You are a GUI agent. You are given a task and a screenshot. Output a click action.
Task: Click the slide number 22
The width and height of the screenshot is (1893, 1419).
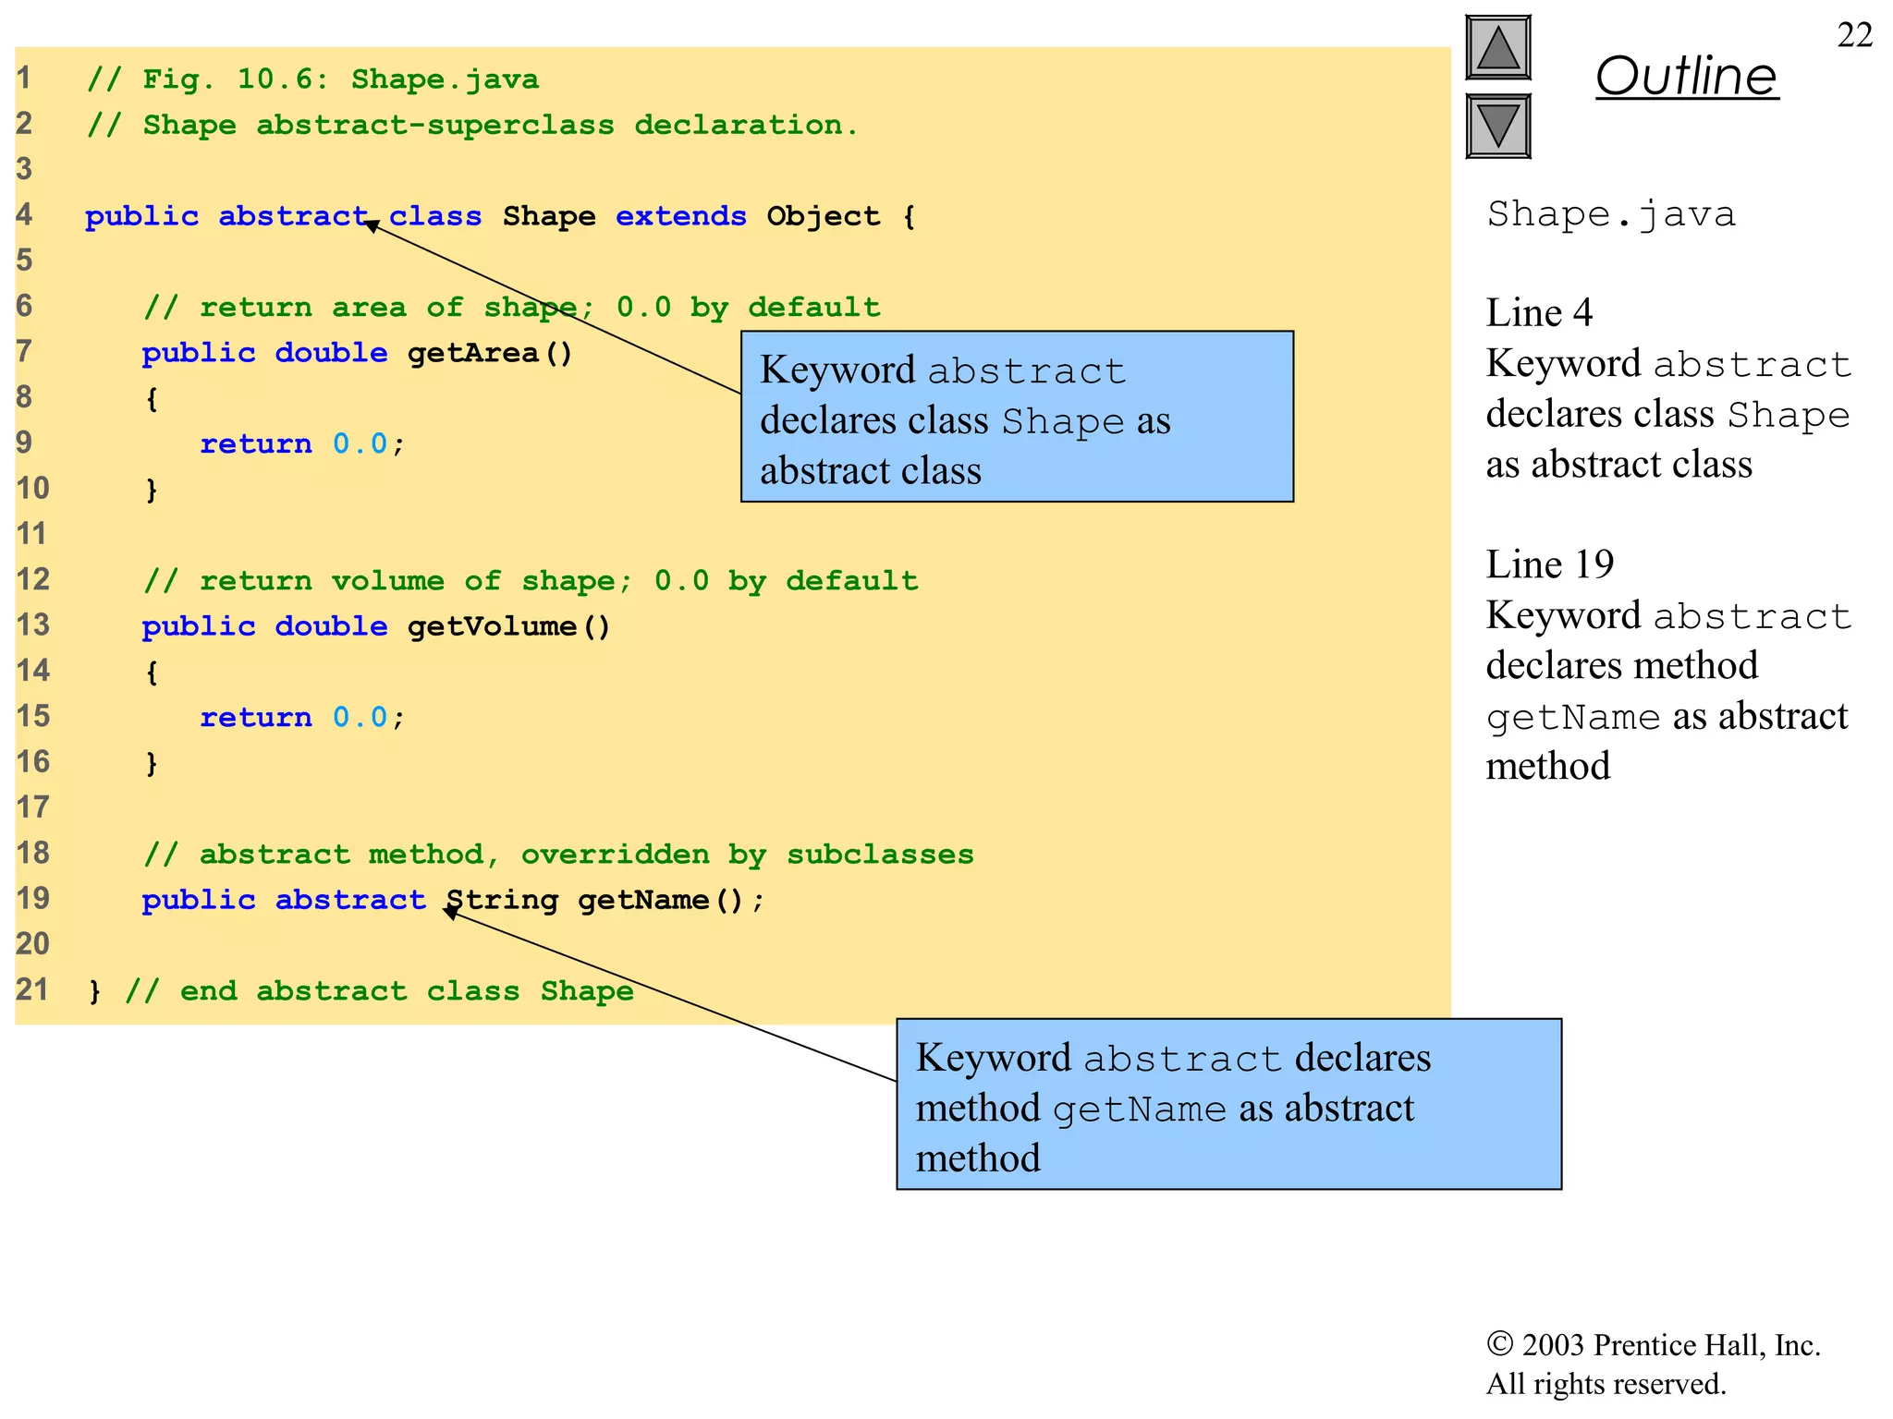[1854, 35]
